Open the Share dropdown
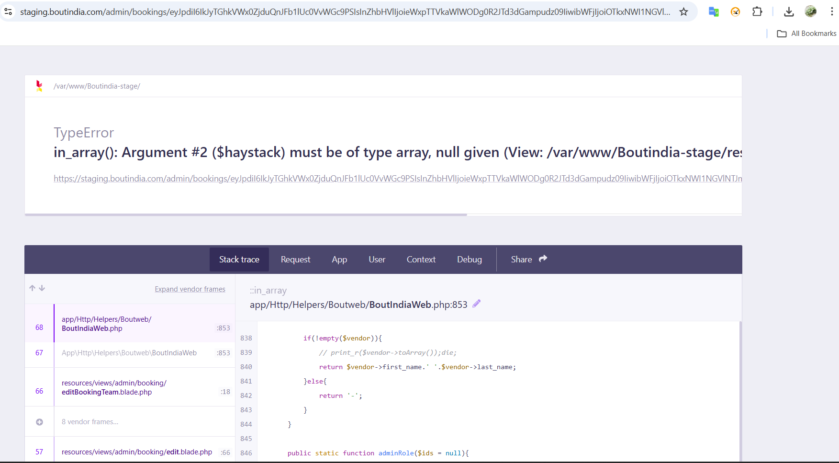This screenshot has height=463, width=839. (528, 260)
